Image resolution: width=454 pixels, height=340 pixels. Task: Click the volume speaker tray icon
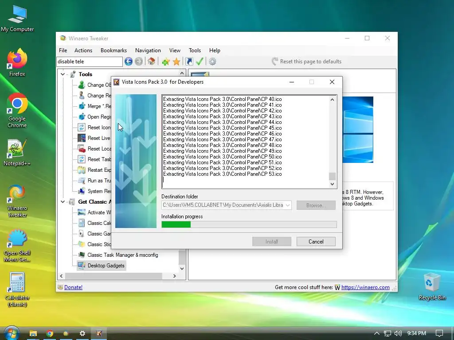pyautogui.click(x=398, y=333)
